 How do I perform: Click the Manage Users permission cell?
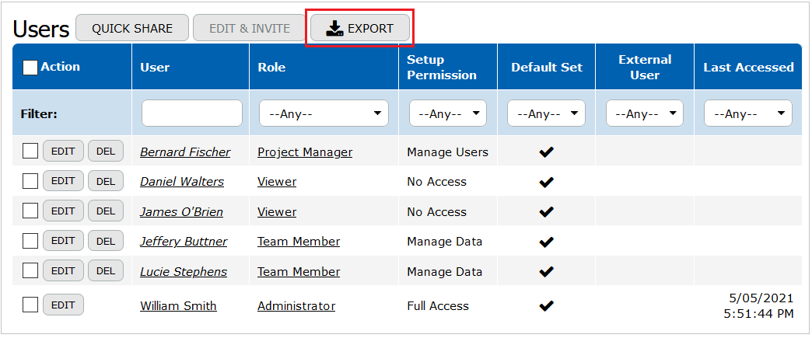click(447, 152)
